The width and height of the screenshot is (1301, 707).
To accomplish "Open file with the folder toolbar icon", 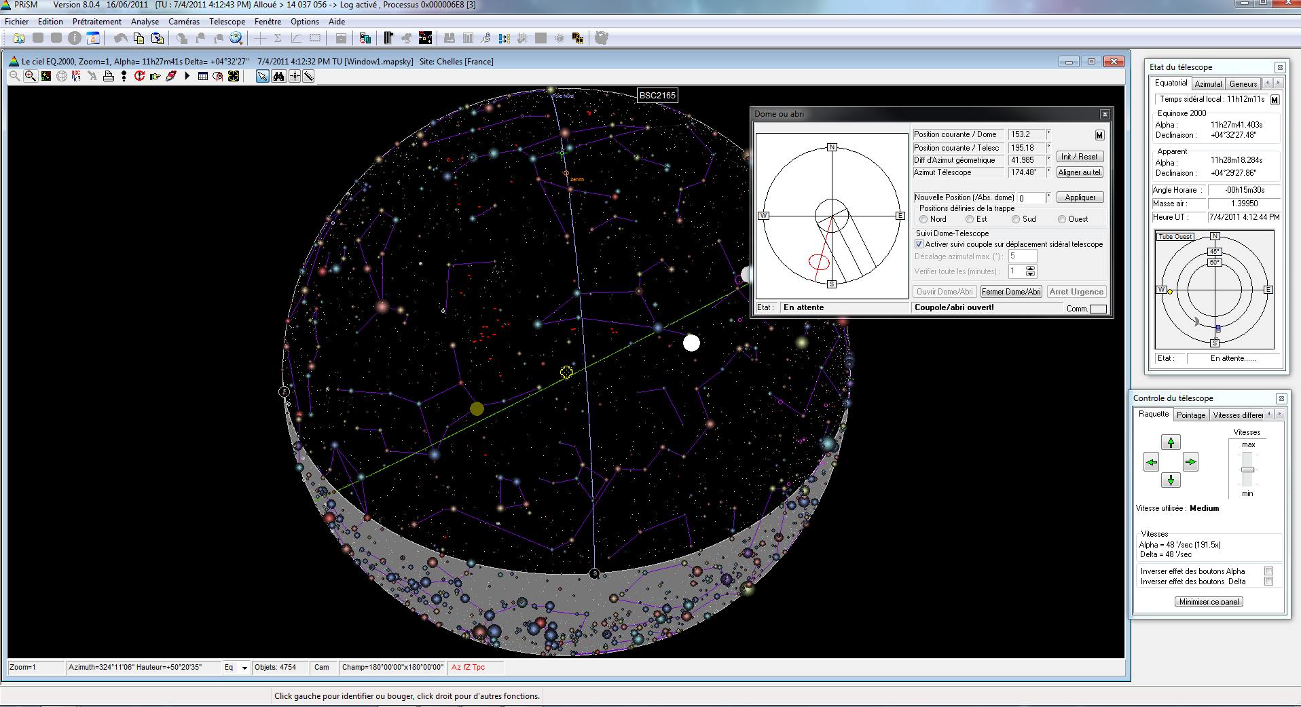I will click(19, 38).
